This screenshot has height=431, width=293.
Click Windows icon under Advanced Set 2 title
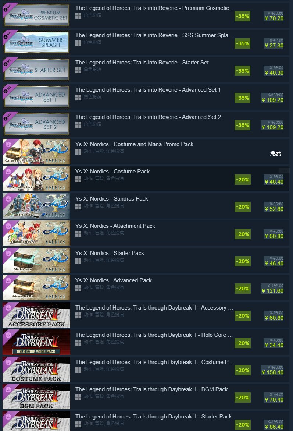[78, 125]
